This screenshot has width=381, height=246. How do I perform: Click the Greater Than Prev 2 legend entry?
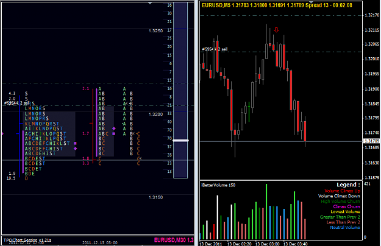340,217
